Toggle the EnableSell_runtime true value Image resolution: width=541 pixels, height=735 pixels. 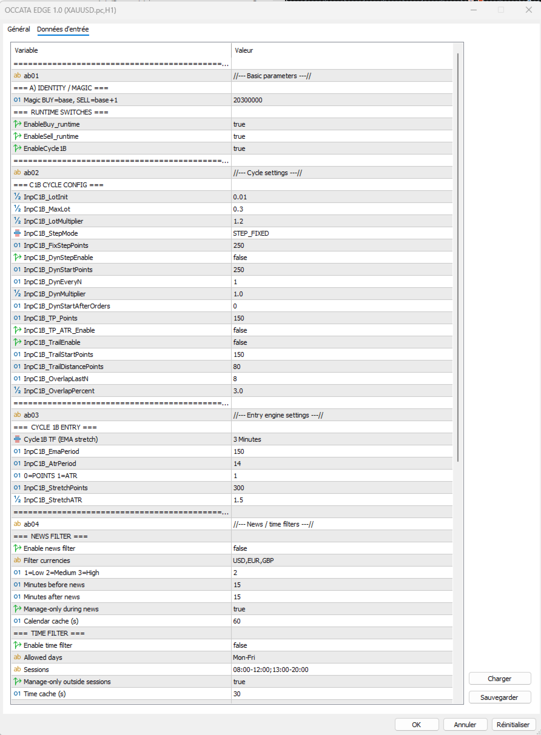pos(239,136)
